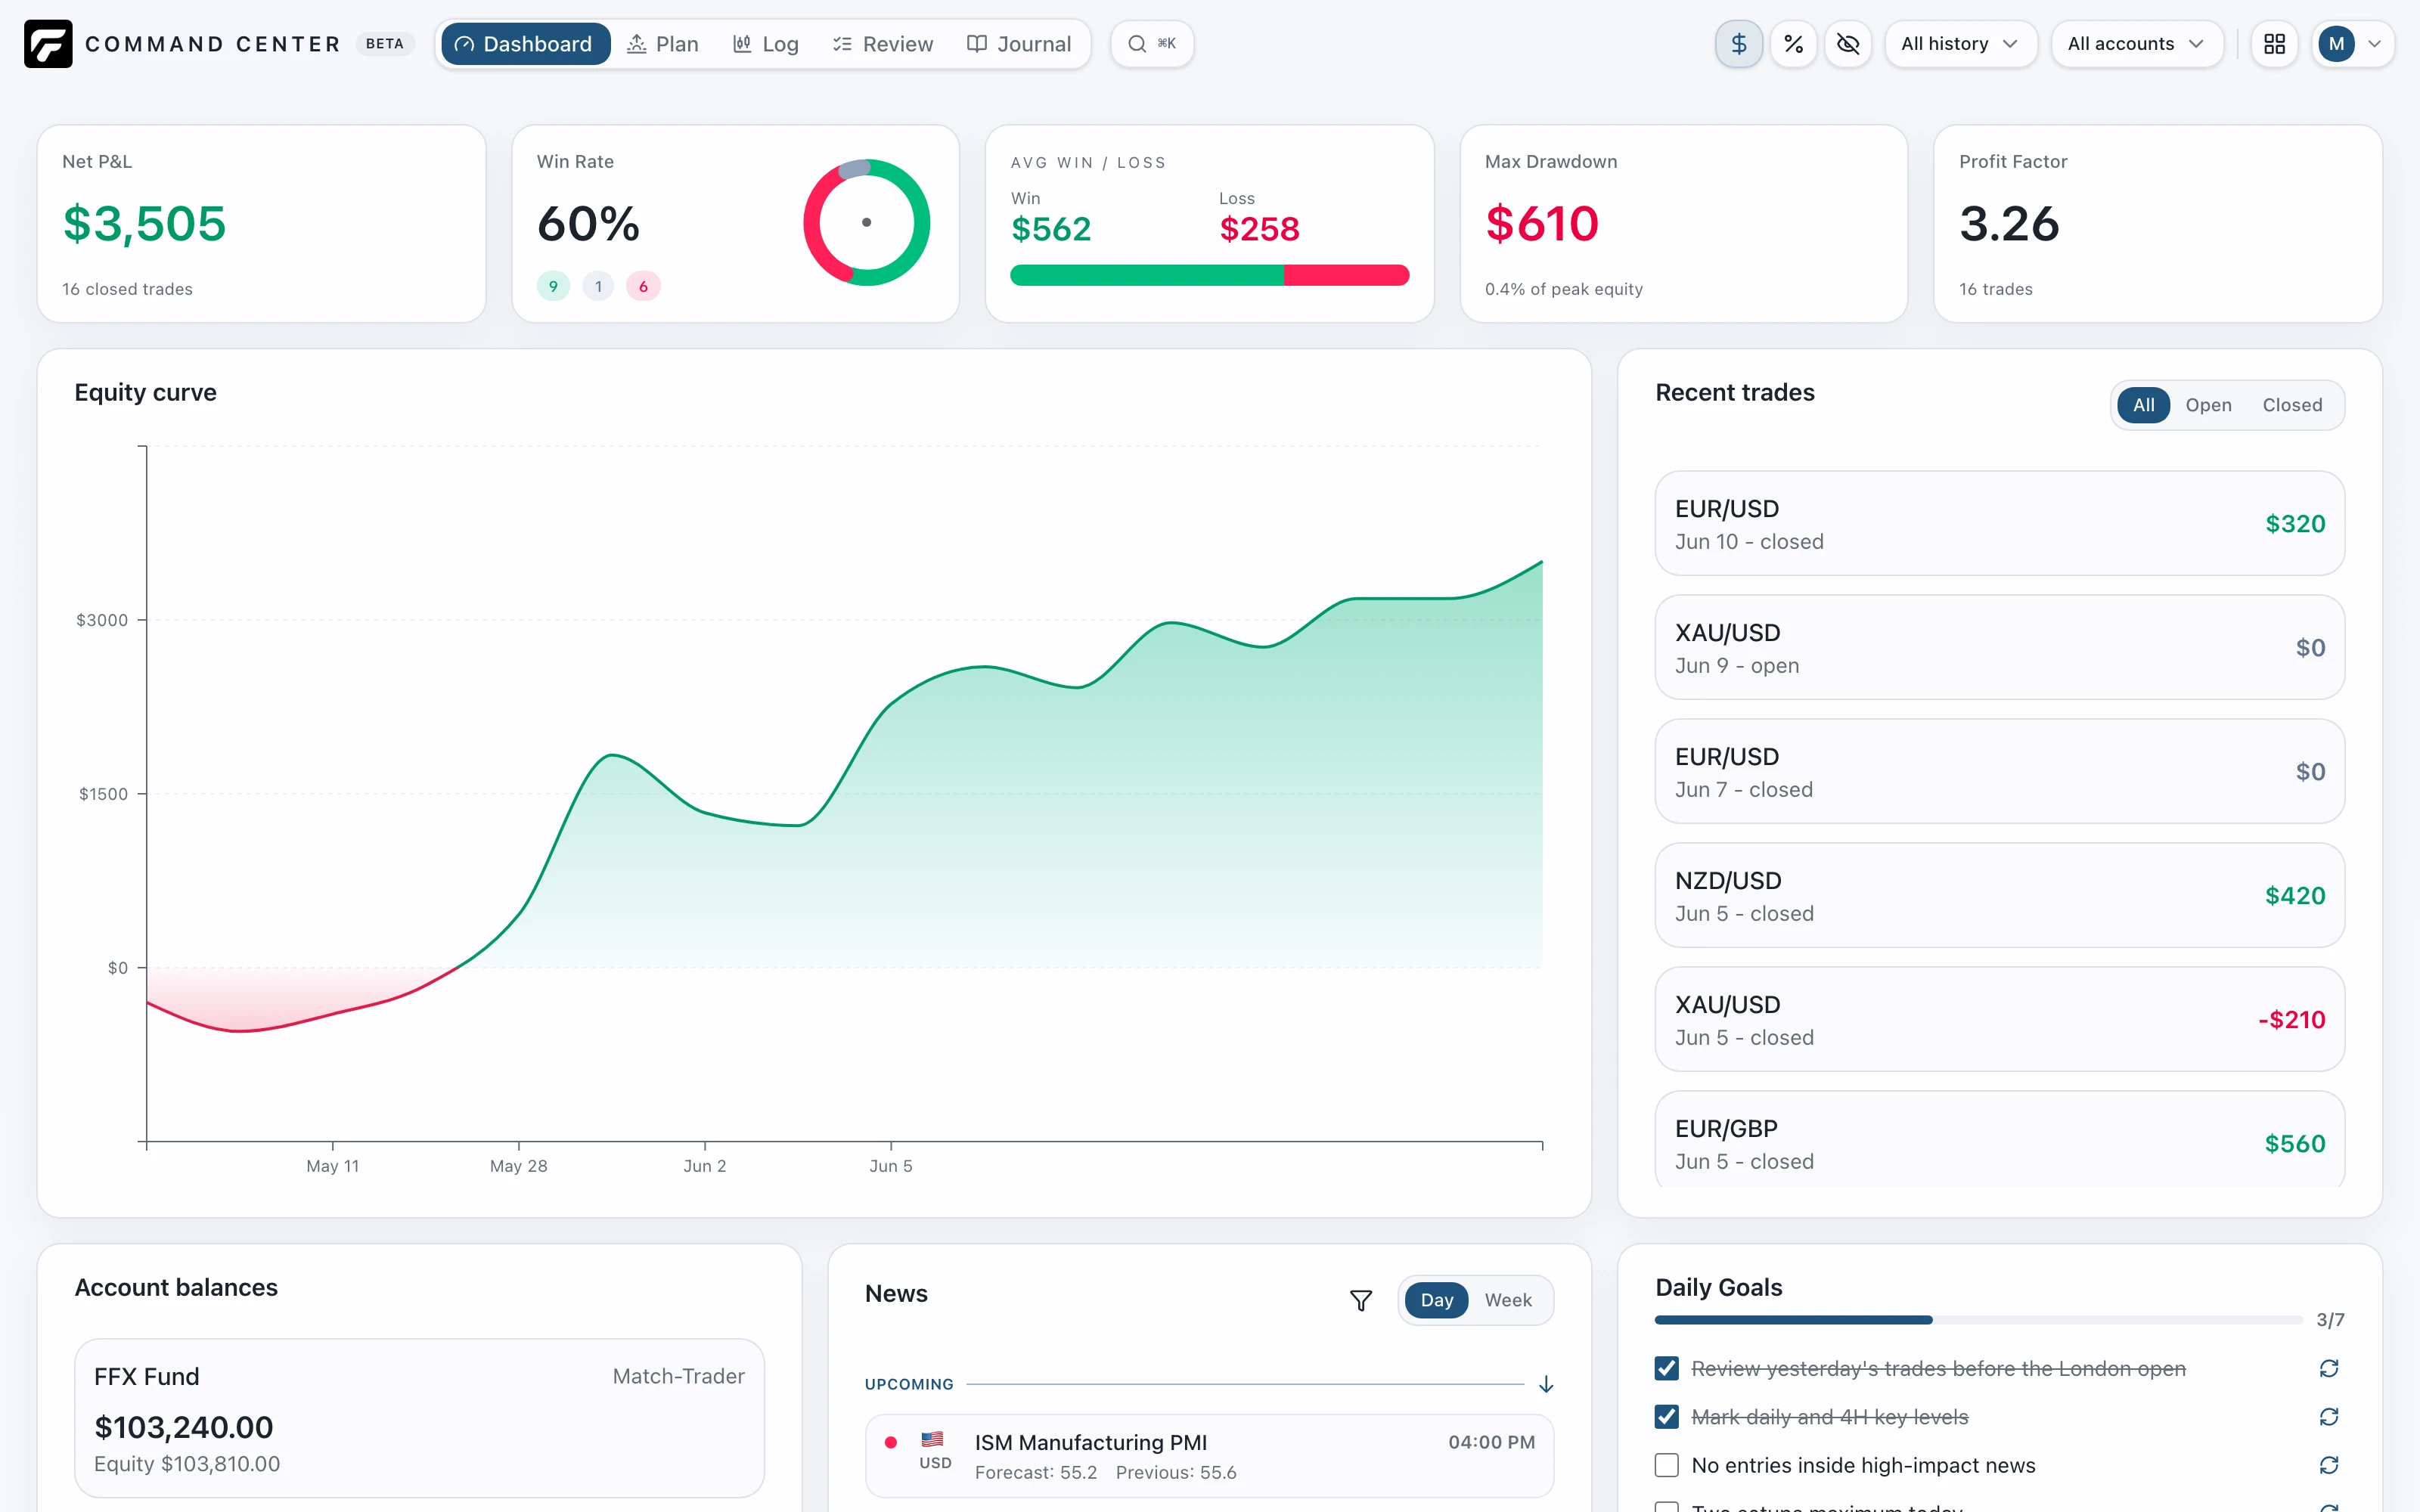Filter recent trades by Closed
This screenshot has width=2420, height=1512.
2292,405
